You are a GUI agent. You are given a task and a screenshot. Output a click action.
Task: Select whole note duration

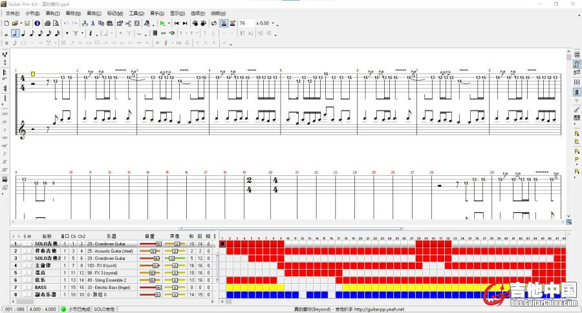[6, 34]
